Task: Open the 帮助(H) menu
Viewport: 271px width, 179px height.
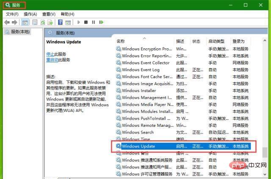Action: coord(68,14)
